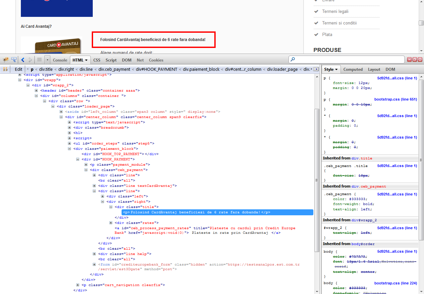Click the Edit button
The width and height of the screenshot is (424, 294).
(19, 69)
